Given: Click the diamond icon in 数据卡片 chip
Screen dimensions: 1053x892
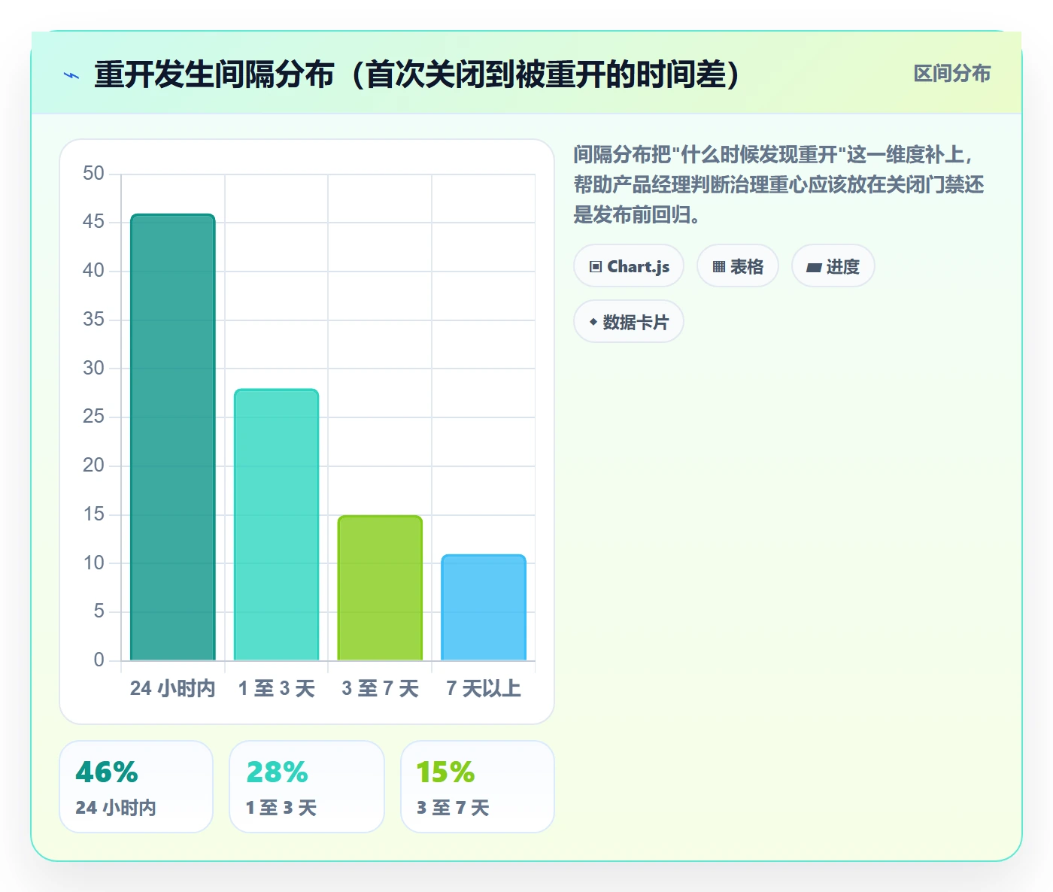Looking at the screenshot, I should point(593,322).
